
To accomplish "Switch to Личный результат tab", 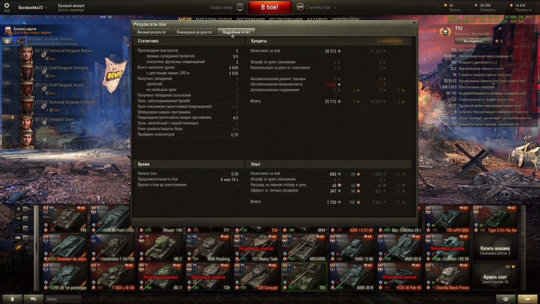I will pos(152,32).
